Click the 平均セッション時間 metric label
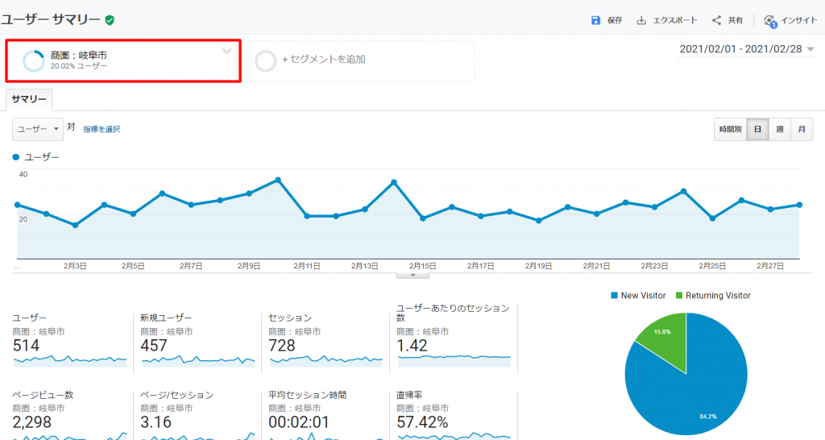 pyautogui.click(x=307, y=395)
